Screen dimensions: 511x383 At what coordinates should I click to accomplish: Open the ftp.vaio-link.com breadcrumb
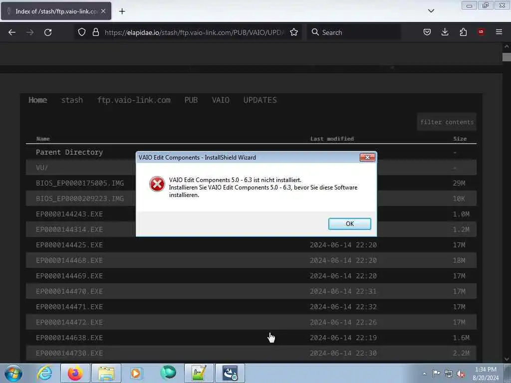coord(134,100)
